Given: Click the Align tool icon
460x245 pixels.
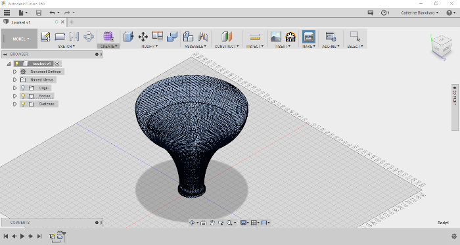Looking at the screenshot, I should 158,36.
